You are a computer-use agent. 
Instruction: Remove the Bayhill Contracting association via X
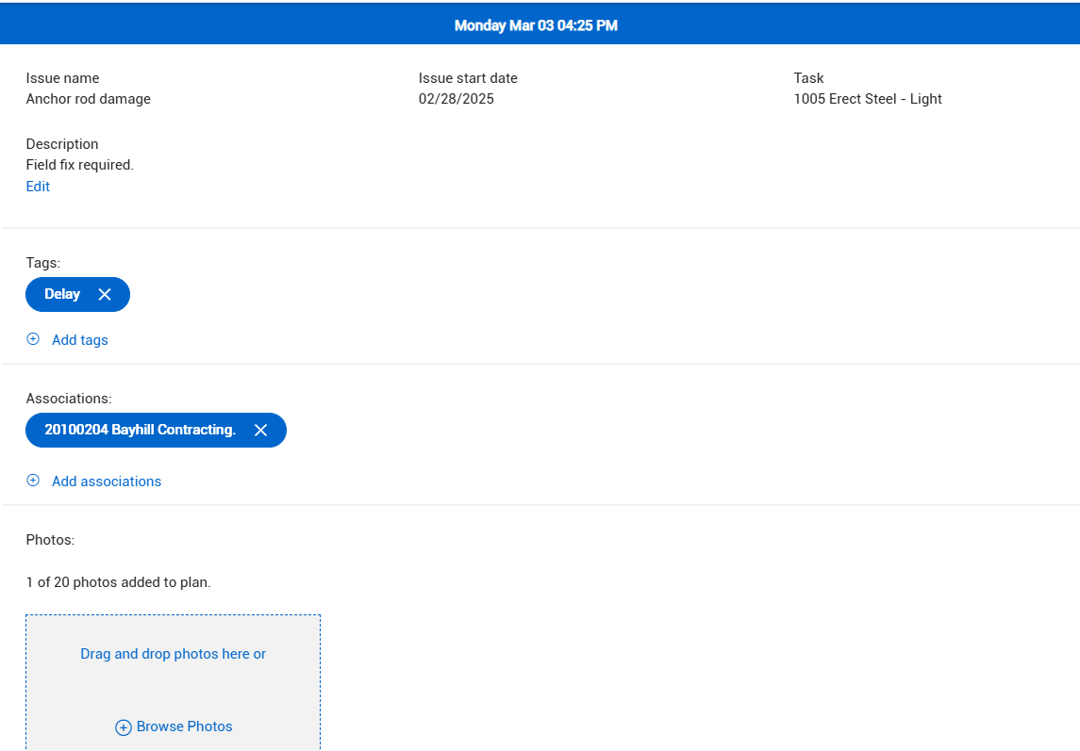click(x=261, y=430)
